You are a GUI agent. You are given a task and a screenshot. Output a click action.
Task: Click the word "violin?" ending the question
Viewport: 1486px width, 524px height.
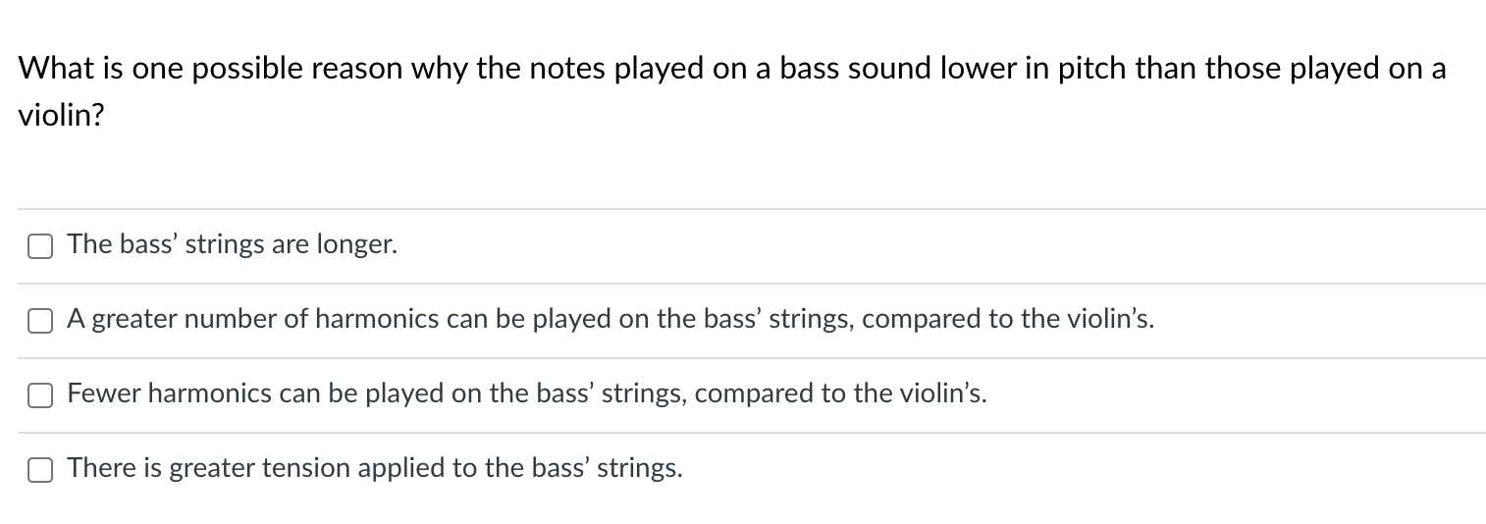tap(62, 116)
